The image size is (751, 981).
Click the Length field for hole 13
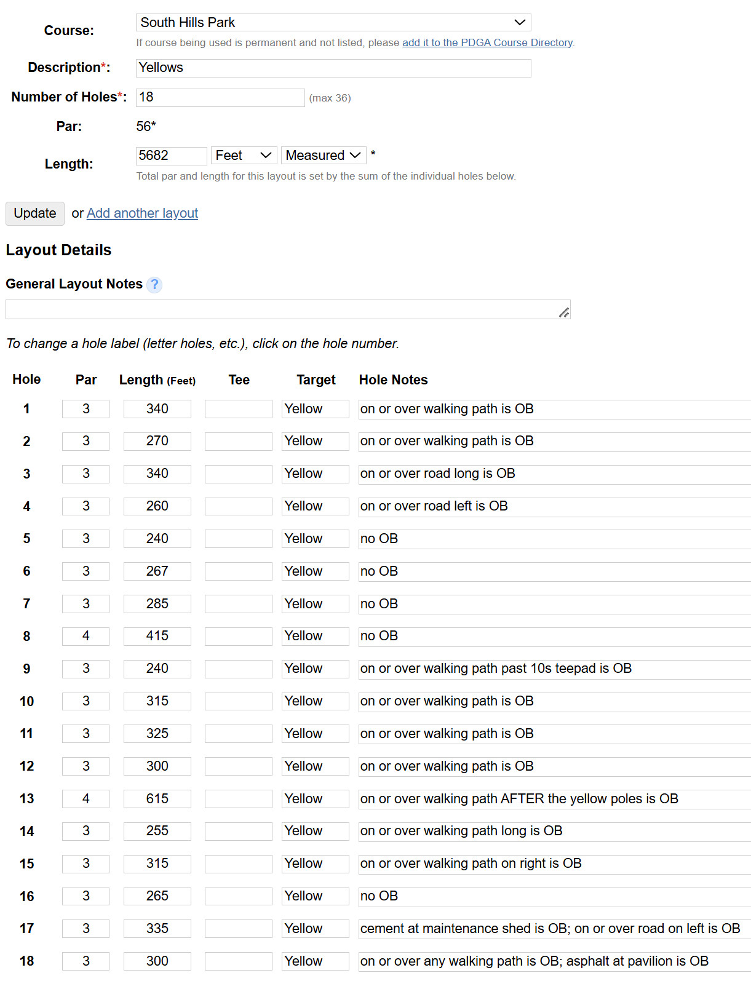click(157, 799)
